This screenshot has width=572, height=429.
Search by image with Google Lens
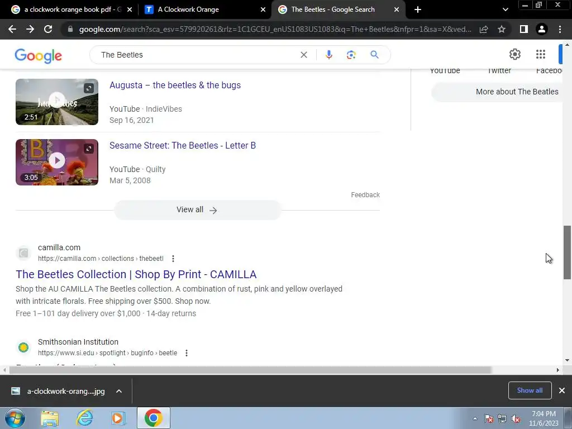[x=351, y=55]
